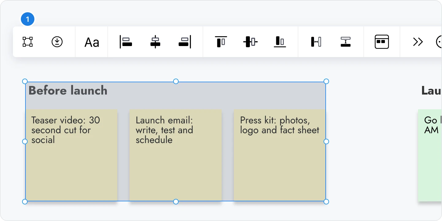
Task: Click the middle-left selection resize handle
Action: point(25,142)
